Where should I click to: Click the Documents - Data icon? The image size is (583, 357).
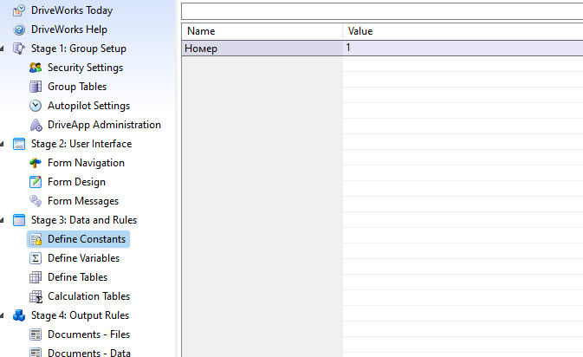coord(36,352)
